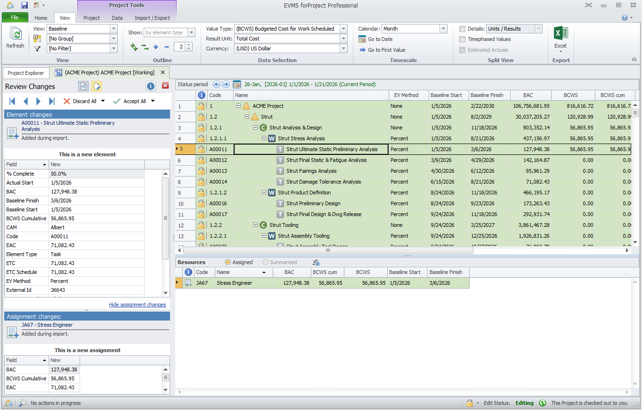Go to next change arrow
The image size is (642, 410).
39,101
